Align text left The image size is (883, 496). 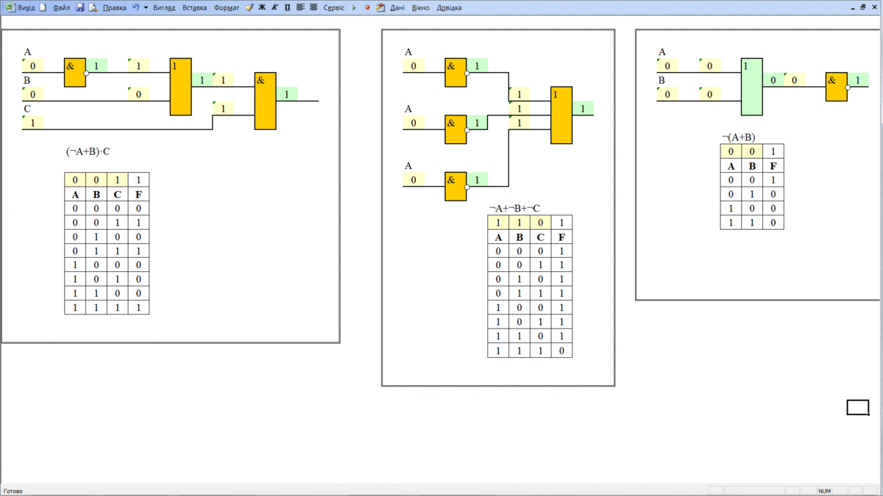(300, 7)
